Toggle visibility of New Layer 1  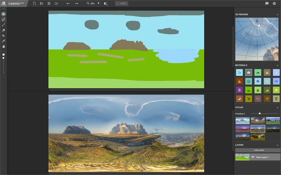pos(253,157)
